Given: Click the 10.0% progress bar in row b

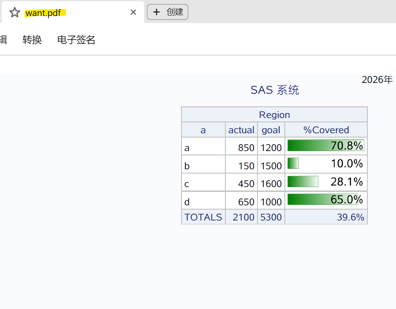Looking at the screenshot, I should click(293, 163).
